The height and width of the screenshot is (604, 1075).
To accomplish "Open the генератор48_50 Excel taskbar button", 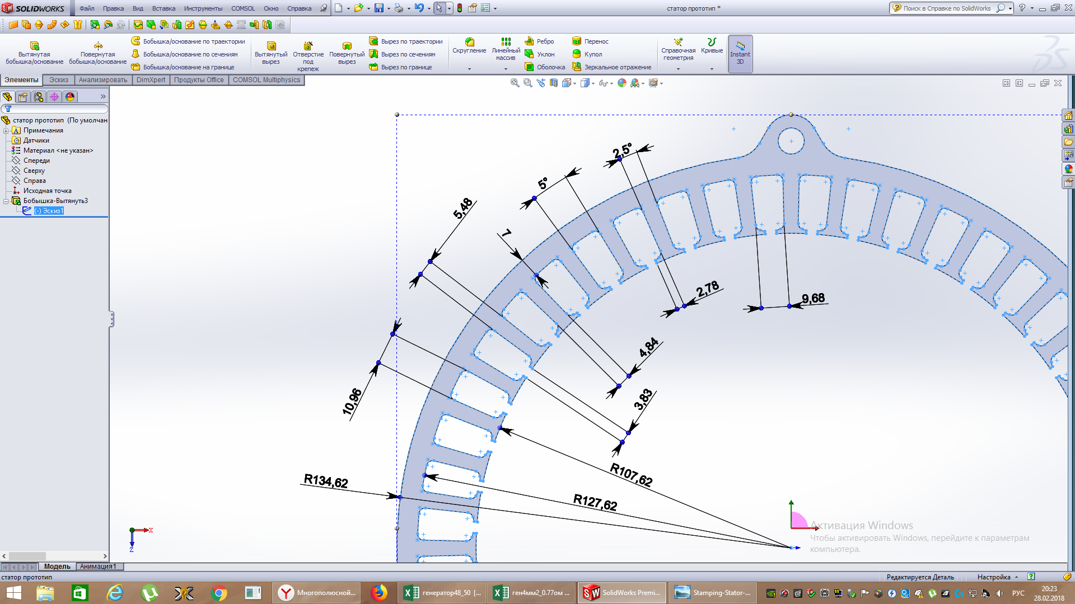I will [442, 593].
